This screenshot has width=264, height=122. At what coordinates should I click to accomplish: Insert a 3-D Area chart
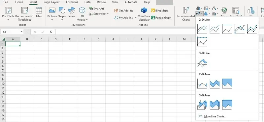coord(202,105)
